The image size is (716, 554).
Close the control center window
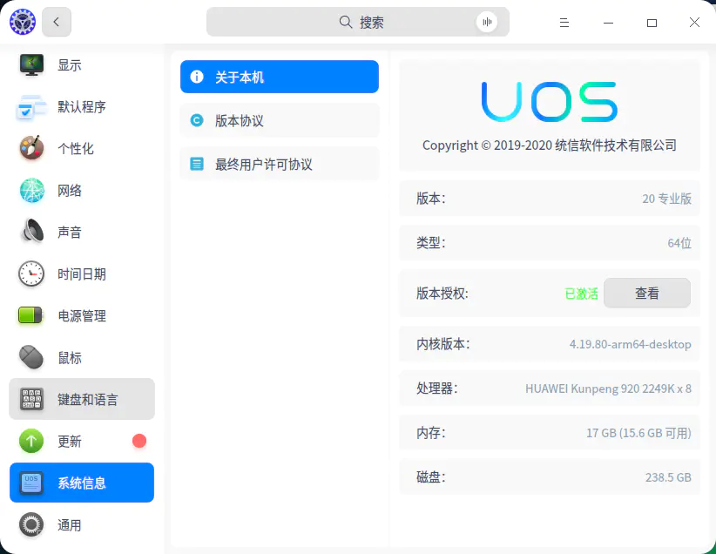[x=694, y=23]
